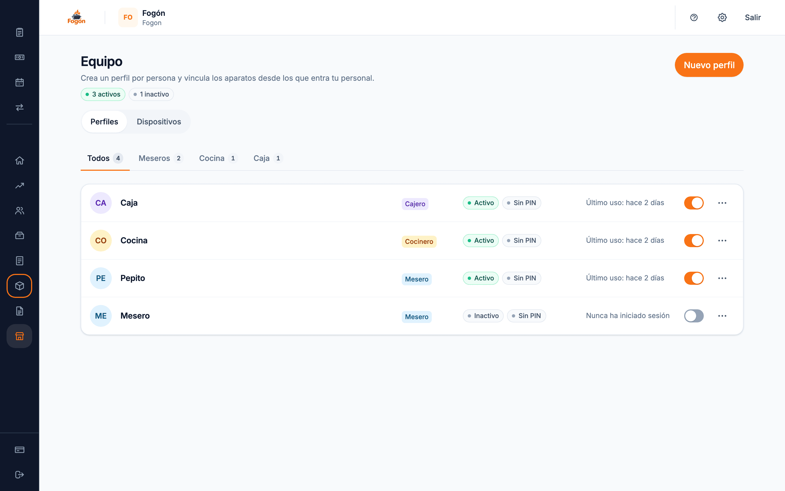Click the Salir link

click(753, 17)
